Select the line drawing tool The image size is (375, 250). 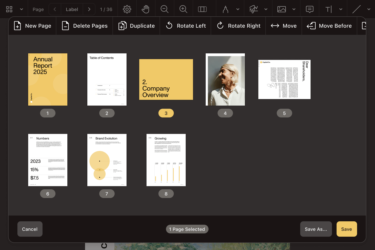(356, 9)
